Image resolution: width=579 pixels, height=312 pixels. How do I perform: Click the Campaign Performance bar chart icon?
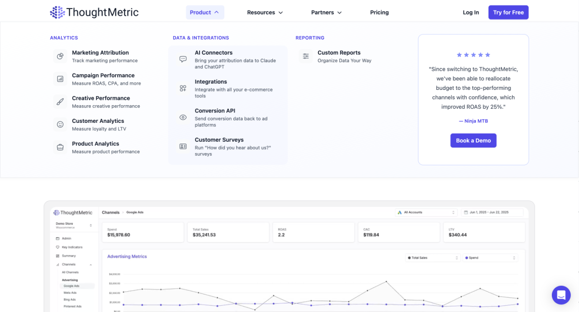[60, 79]
